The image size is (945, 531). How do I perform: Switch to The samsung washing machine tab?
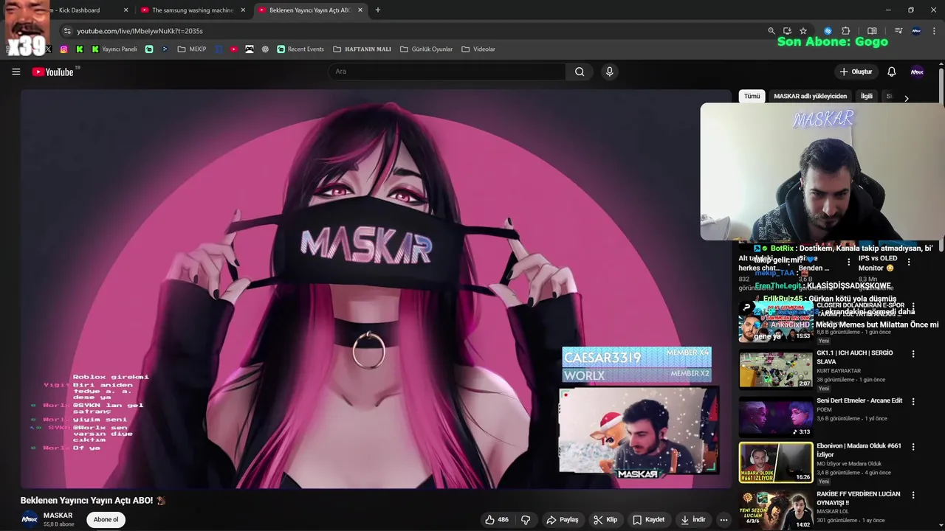point(192,10)
